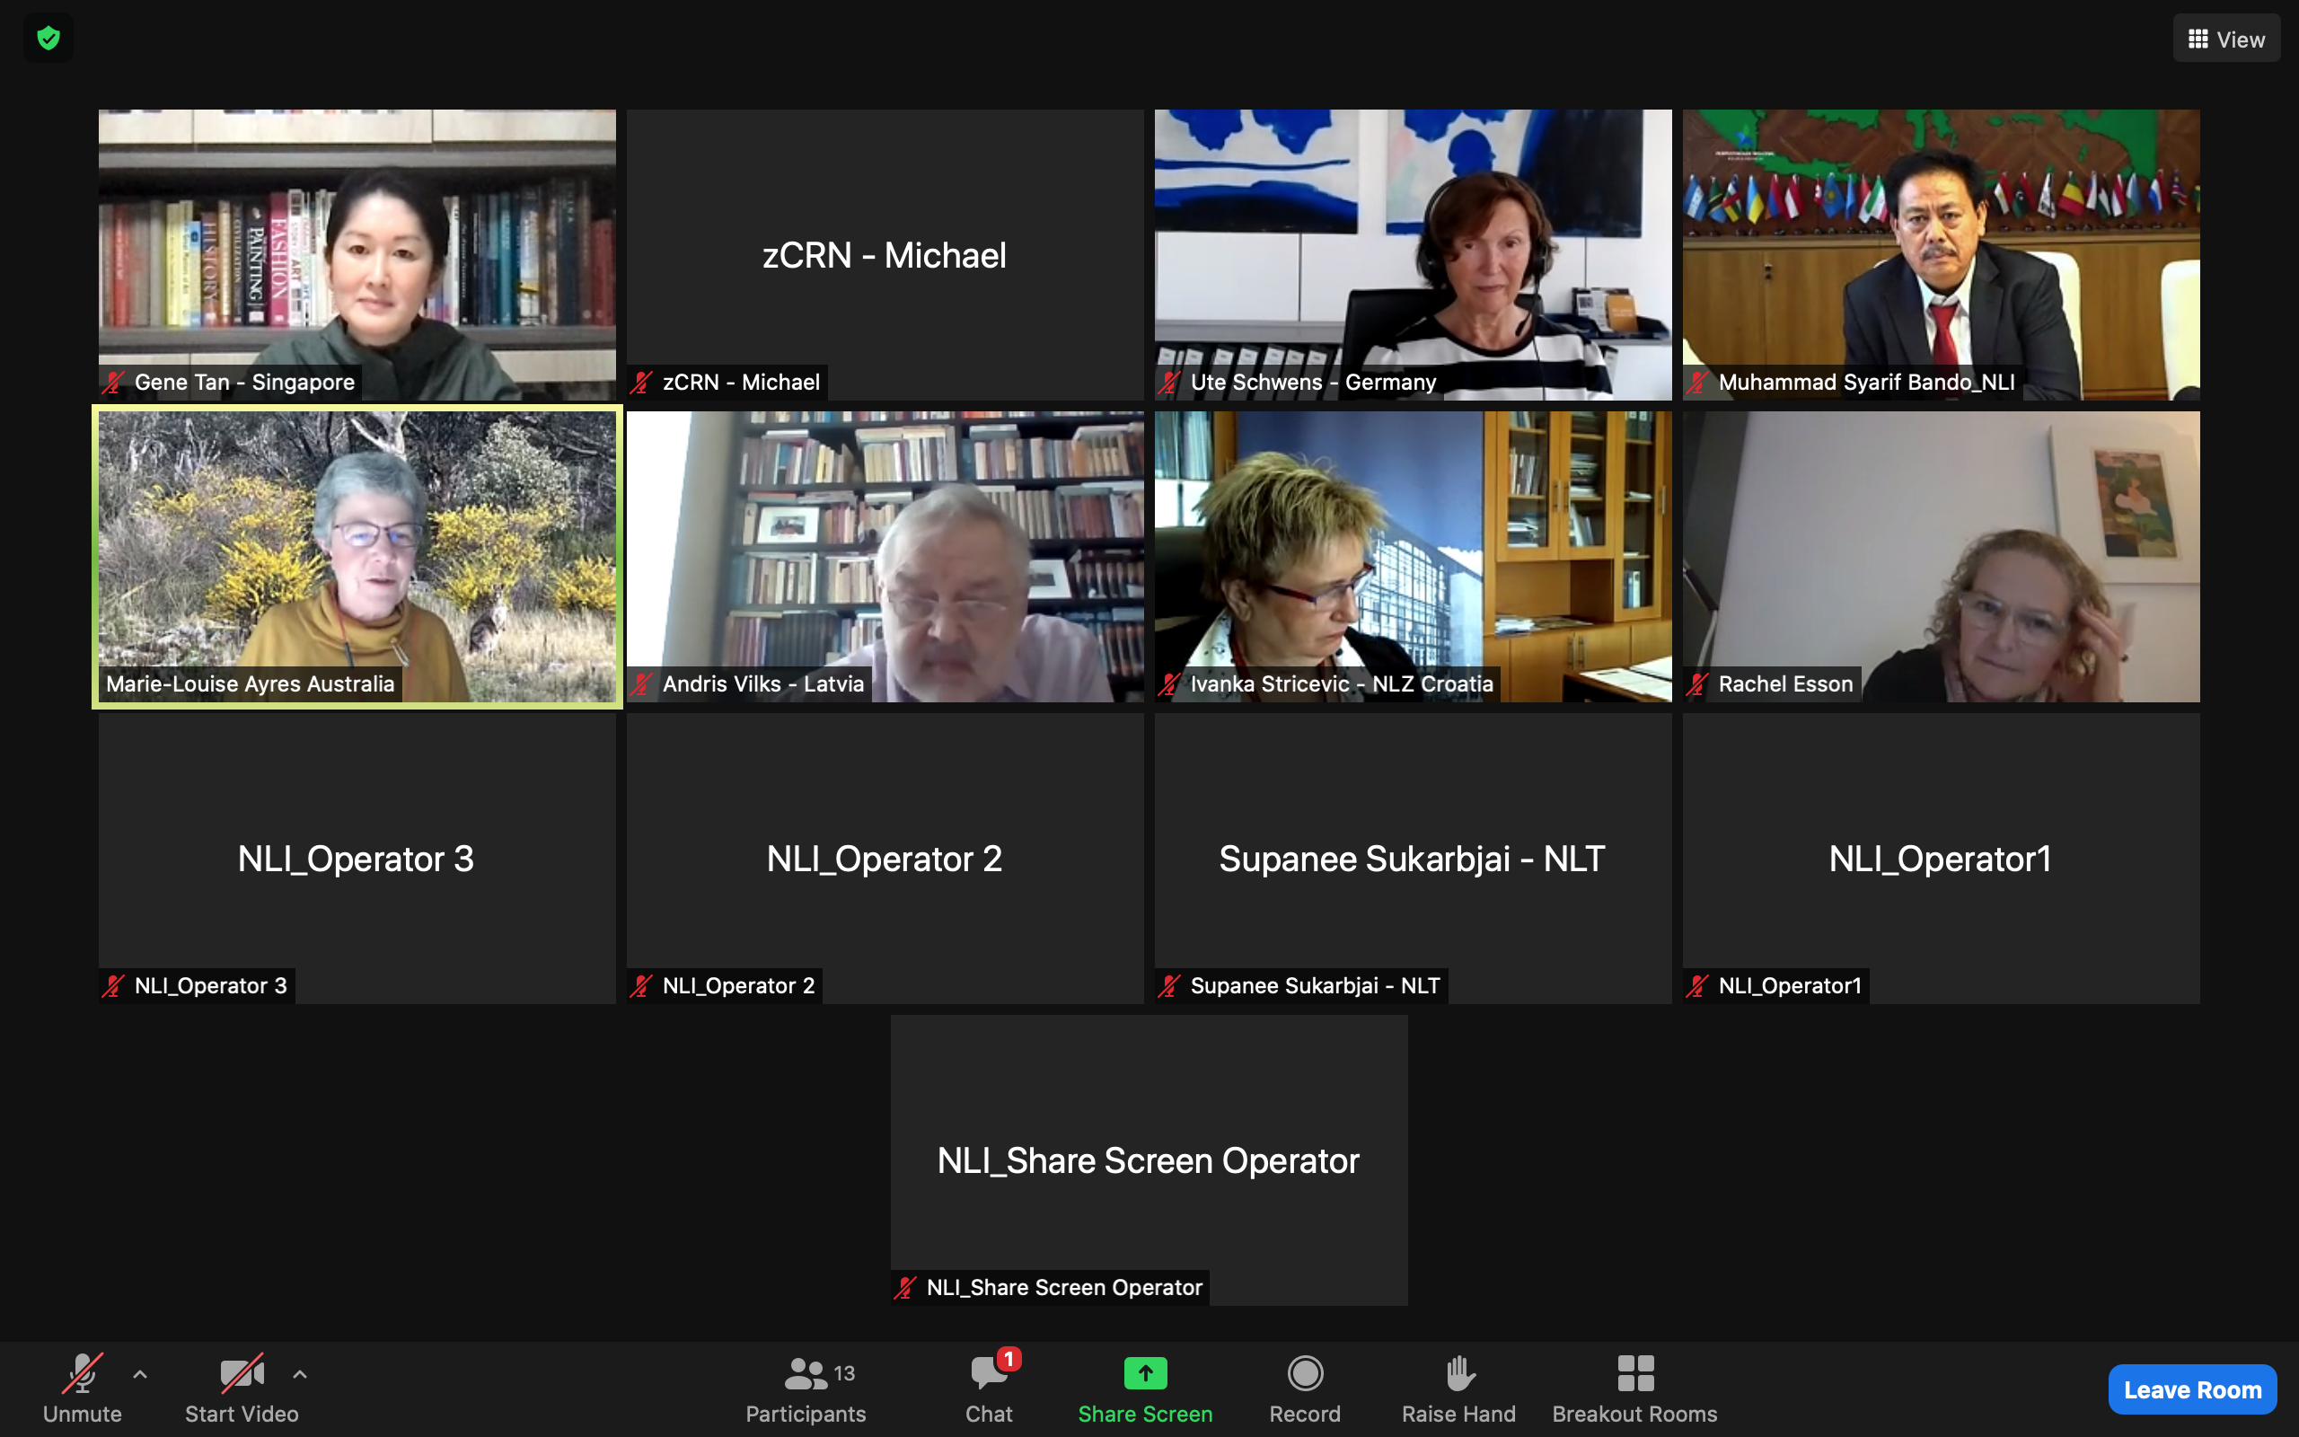2299x1437 pixels.
Task: Click the Raise Hand icon
Action: [1458, 1373]
